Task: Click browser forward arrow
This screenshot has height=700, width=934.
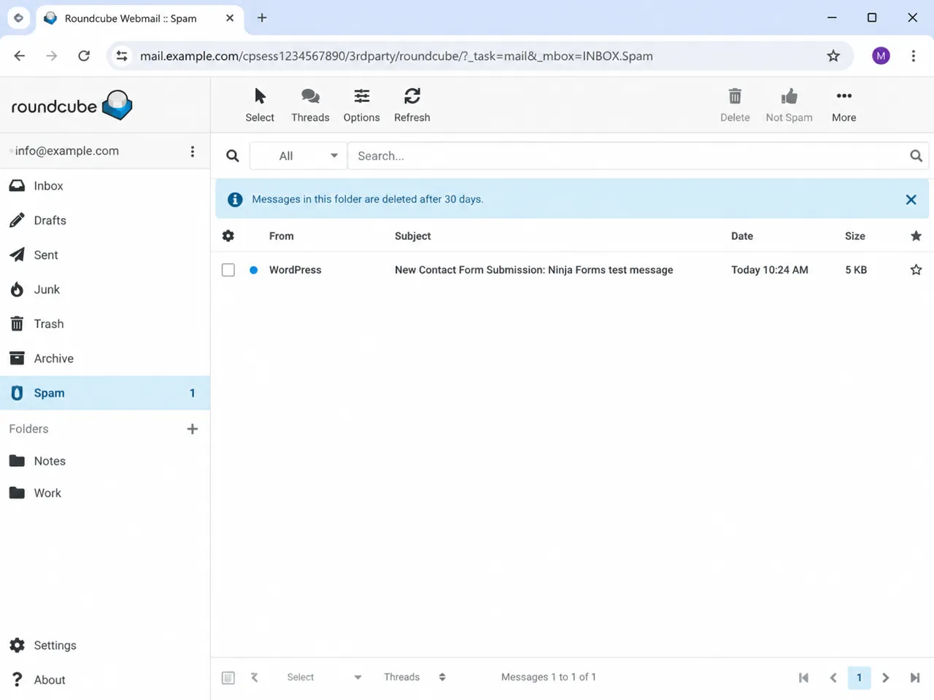Action: tap(51, 56)
